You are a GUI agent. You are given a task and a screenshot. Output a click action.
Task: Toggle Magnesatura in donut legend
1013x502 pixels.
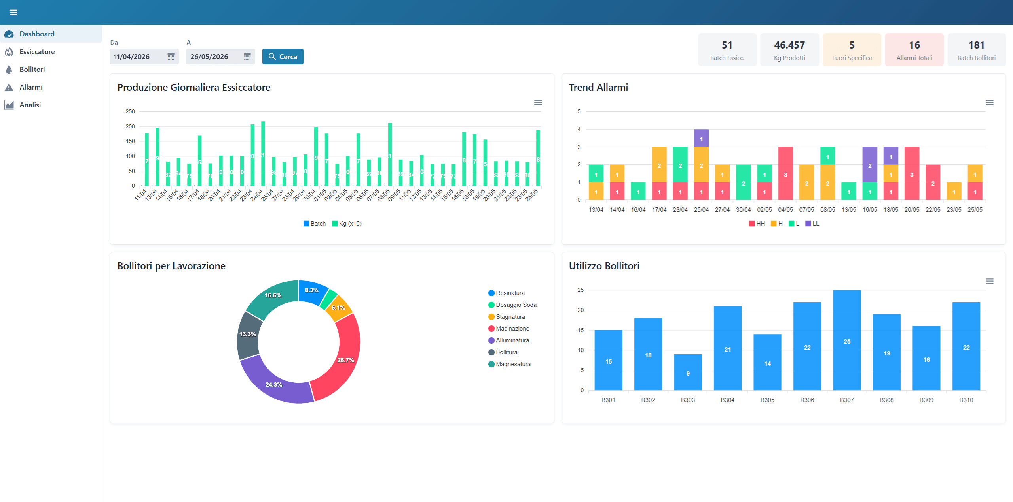point(510,364)
